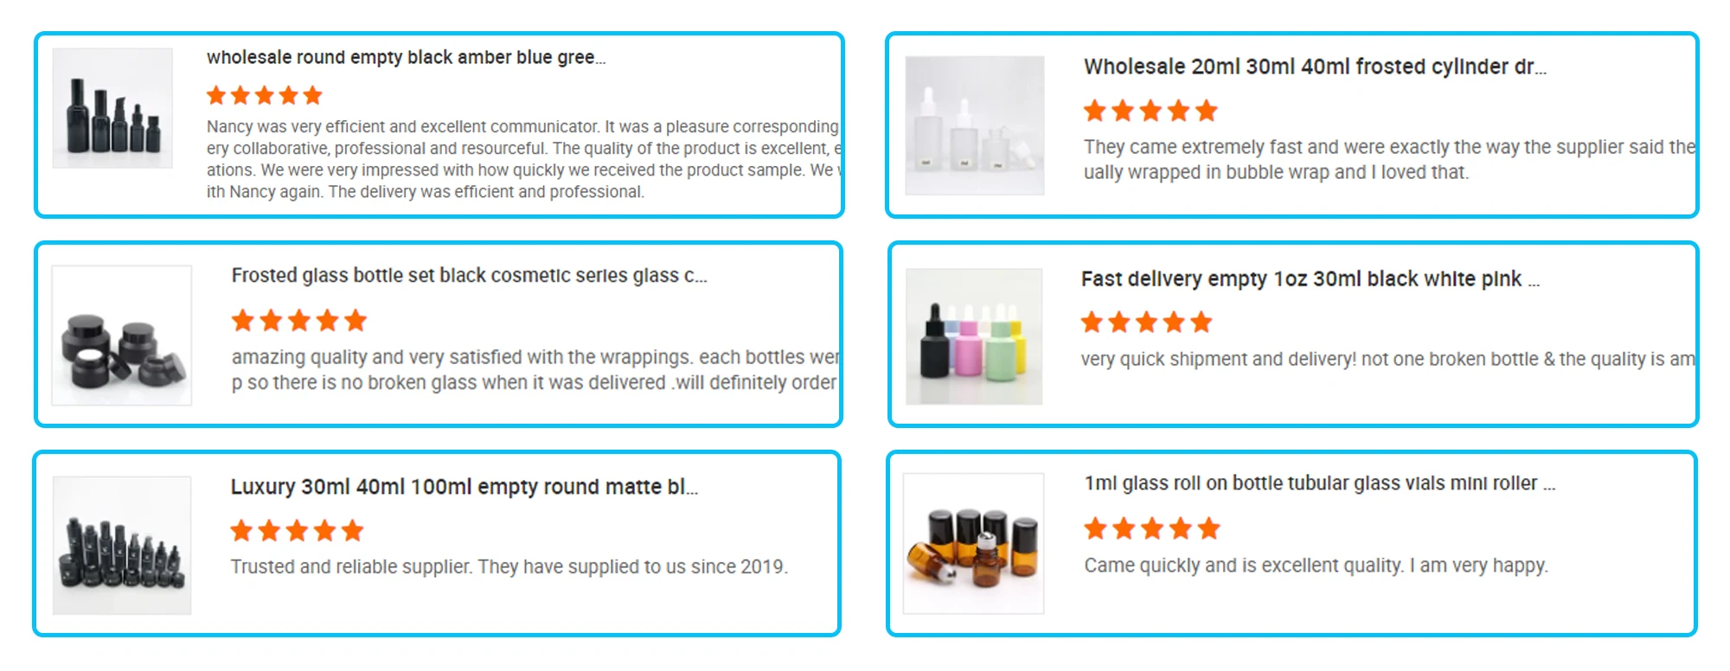
Task: Click the colorful dropper bottles image
Action: (973, 336)
